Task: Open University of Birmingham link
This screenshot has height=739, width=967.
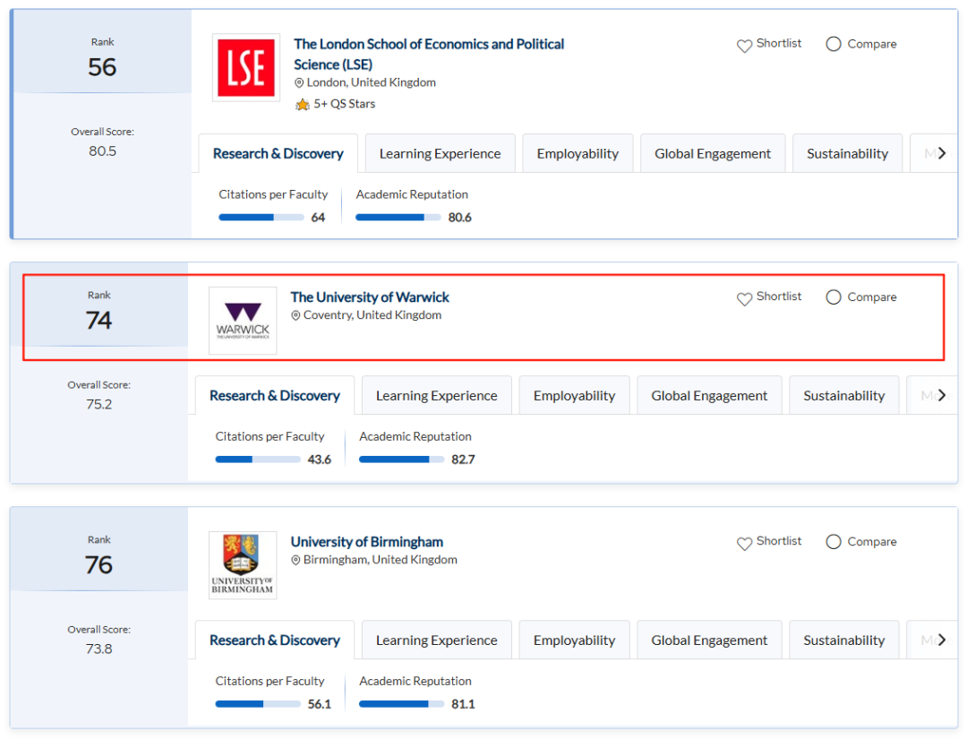Action: point(367,542)
